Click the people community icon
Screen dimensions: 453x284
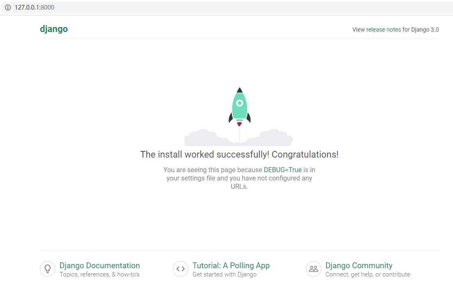(x=313, y=269)
